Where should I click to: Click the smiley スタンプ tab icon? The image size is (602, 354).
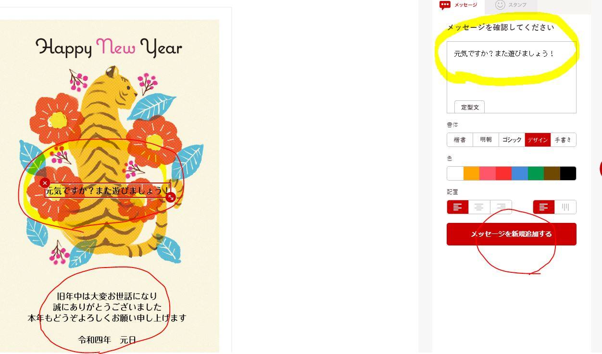500,5
